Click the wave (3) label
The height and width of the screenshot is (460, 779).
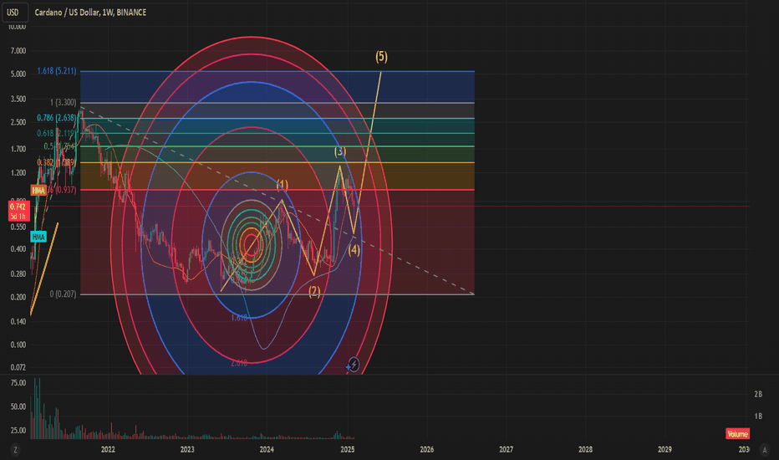tap(340, 151)
